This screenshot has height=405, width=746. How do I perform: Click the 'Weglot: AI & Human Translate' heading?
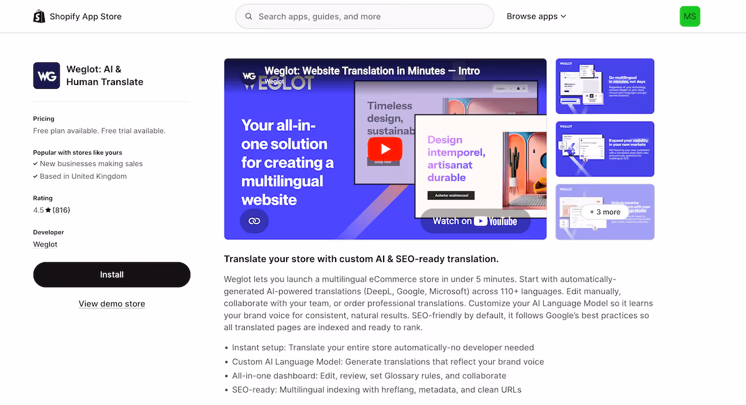click(105, 76)
